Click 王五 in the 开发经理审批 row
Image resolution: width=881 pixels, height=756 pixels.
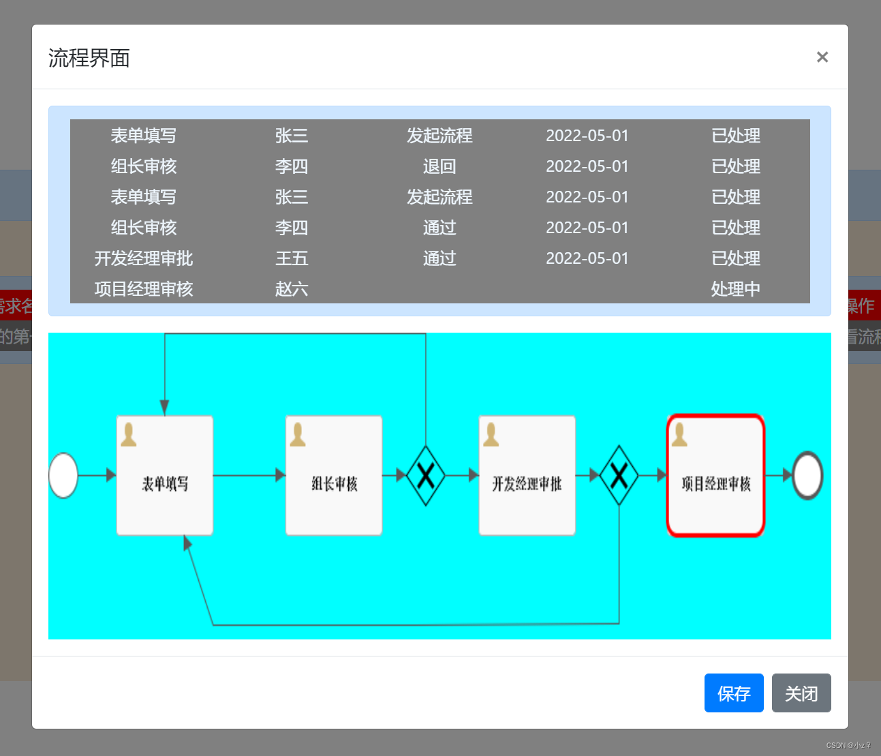coord(292,258)
